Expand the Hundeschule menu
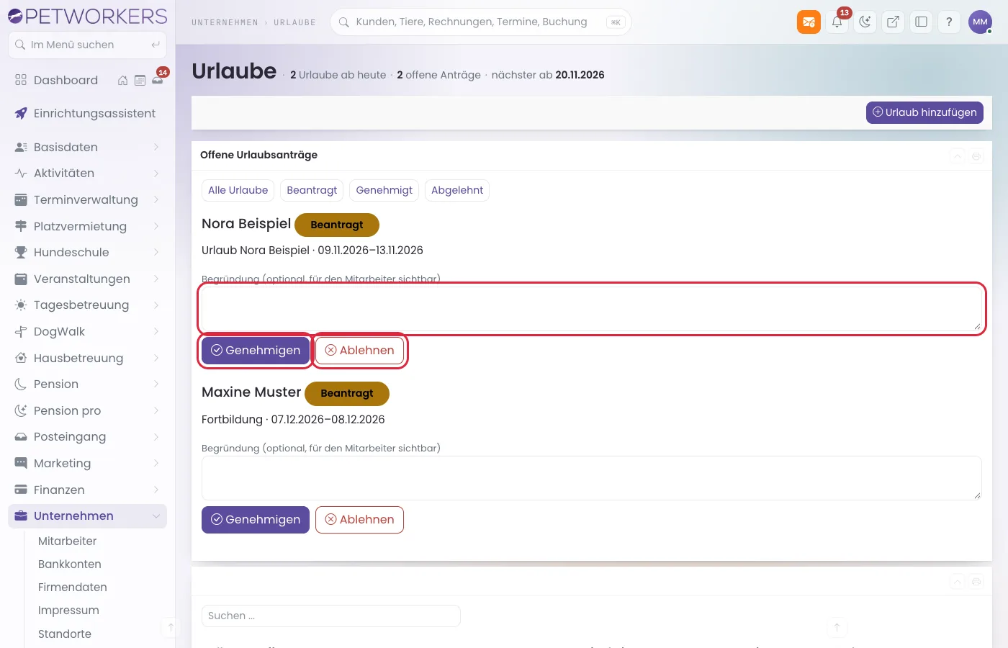The height and width of the screenshot is (648, 1008). click(87, 252)
